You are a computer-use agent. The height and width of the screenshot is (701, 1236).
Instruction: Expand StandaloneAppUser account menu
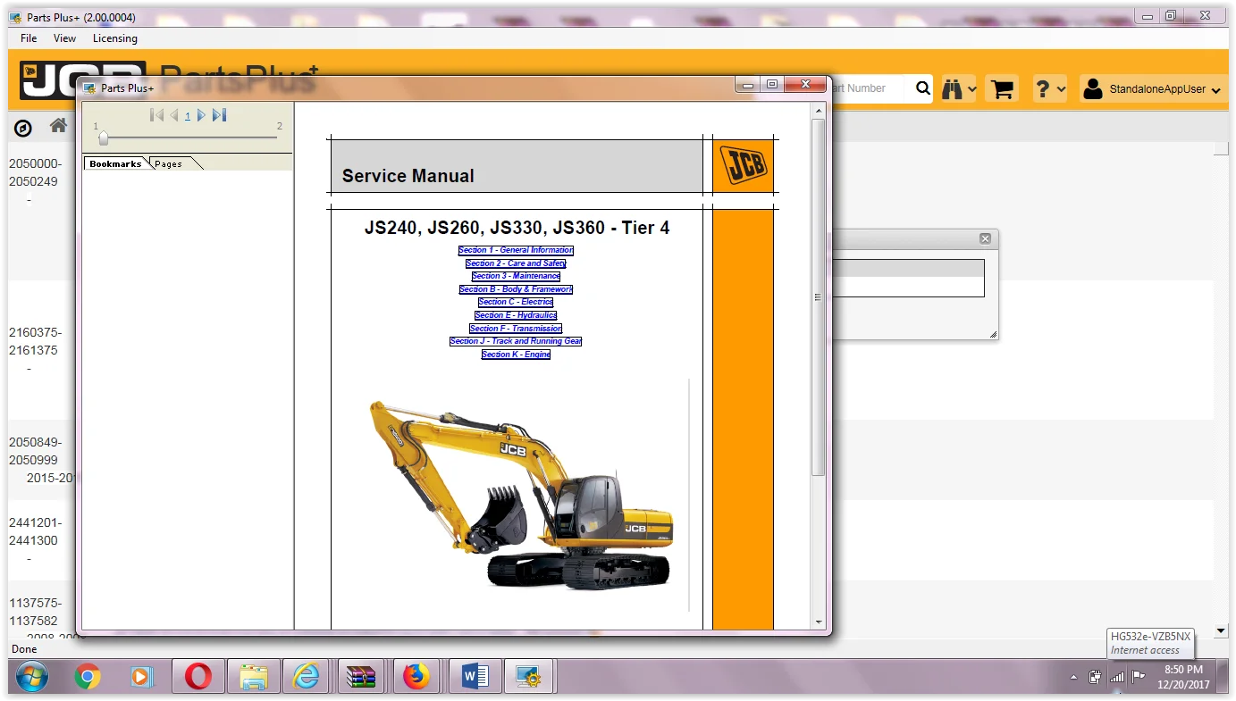tap(1151, 89)
